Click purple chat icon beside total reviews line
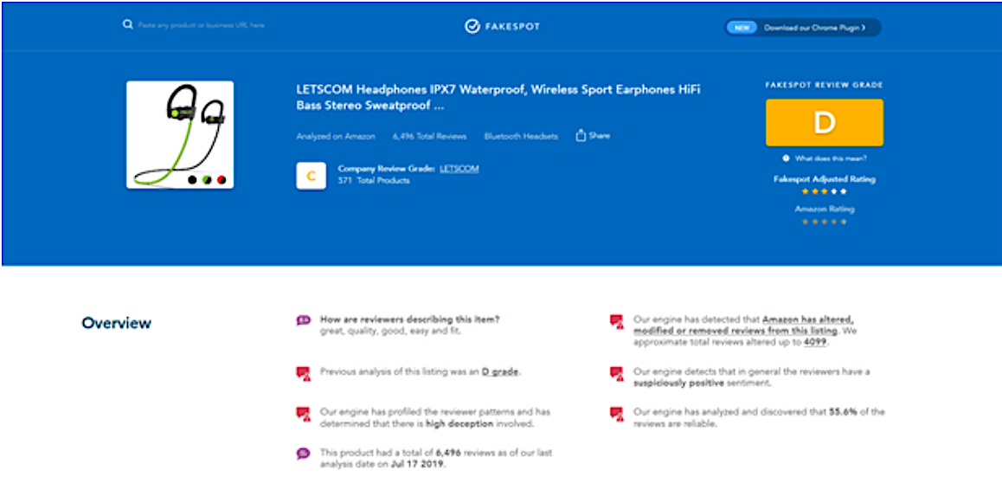Screen dimensions: 1002x490 click(303, 454)
